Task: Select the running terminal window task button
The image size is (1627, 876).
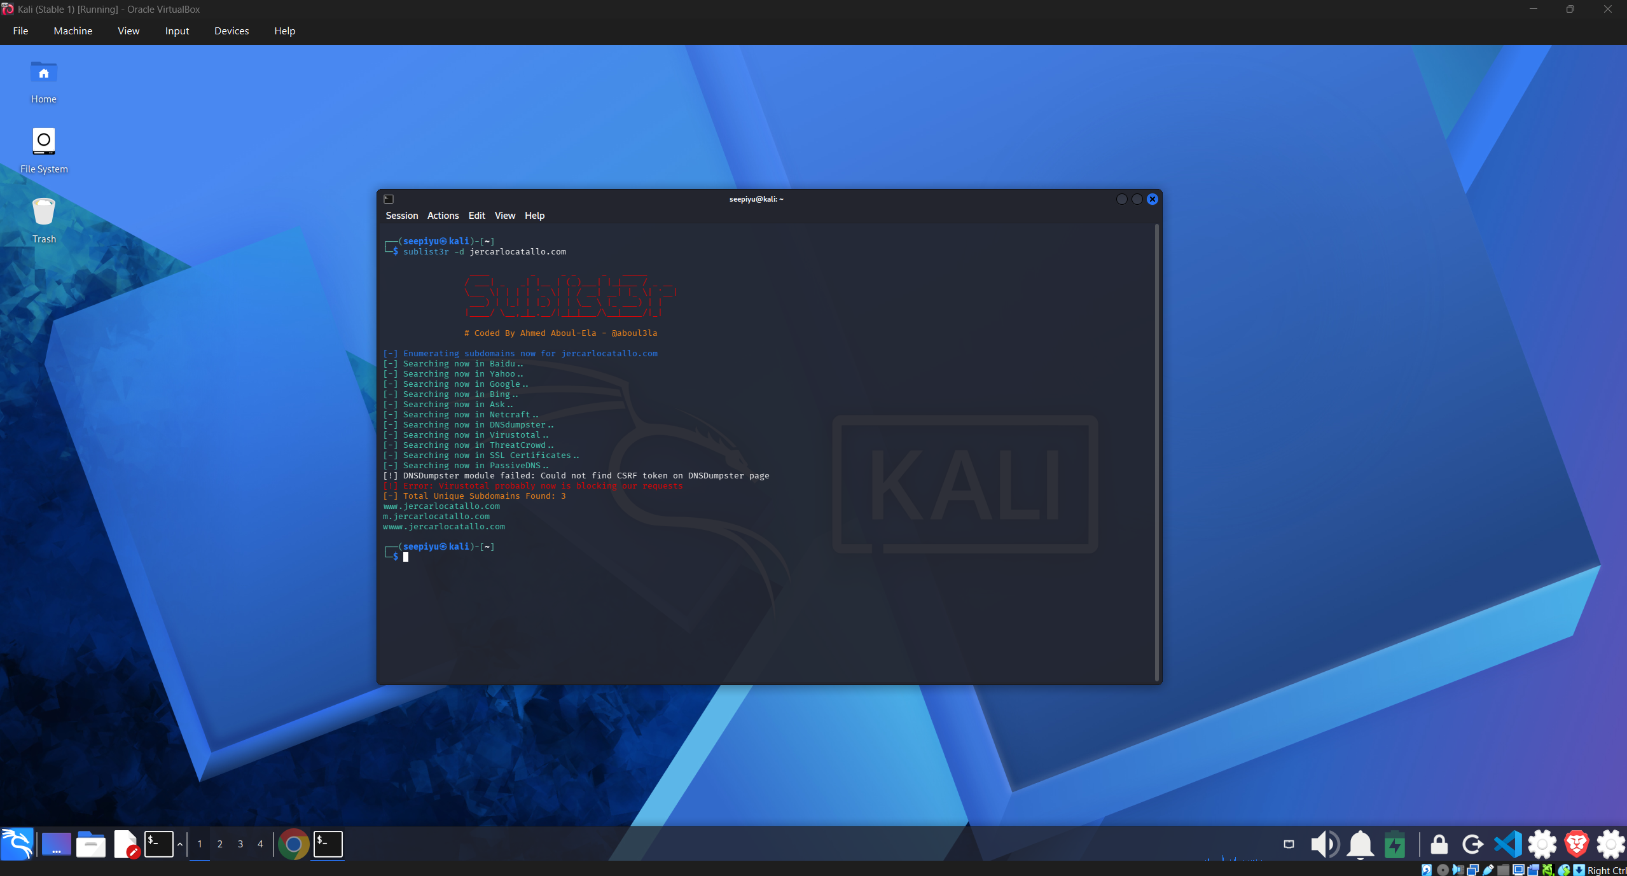Action: (x=328, y=844)
